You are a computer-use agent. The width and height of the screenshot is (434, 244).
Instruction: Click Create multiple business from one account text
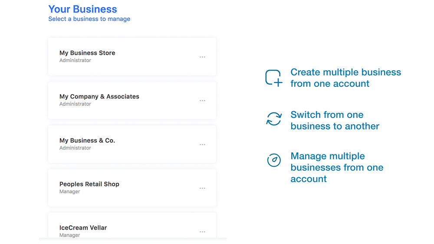345,78
